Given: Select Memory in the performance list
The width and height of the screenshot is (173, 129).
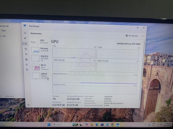Looking at the screenshot, I should (40, 50).
